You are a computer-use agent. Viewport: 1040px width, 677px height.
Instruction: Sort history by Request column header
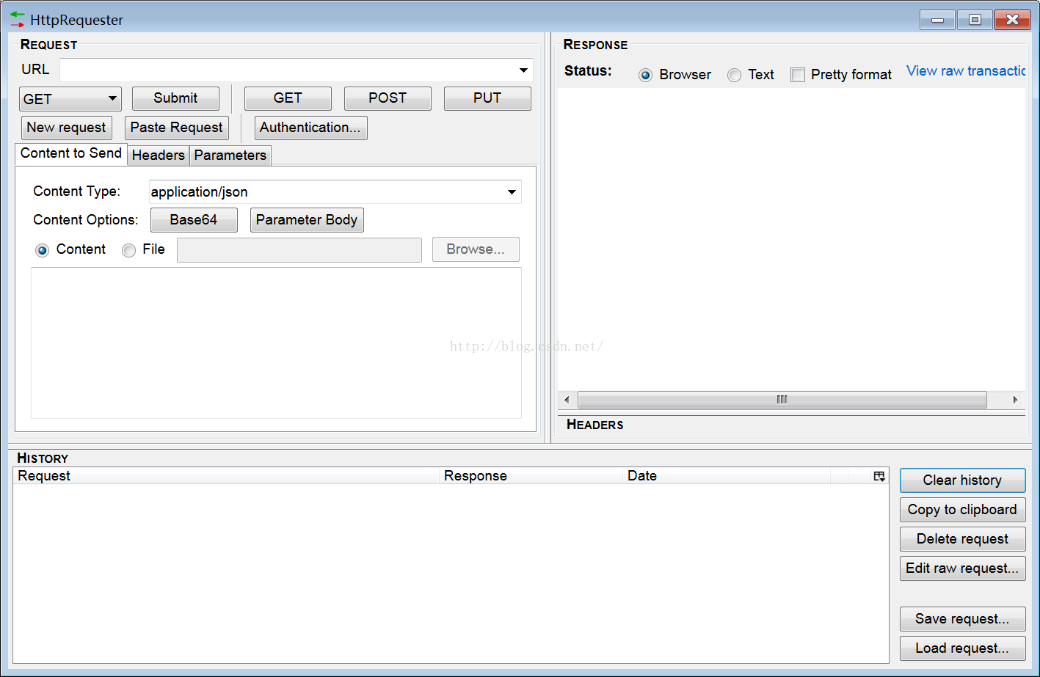[227, 476]
